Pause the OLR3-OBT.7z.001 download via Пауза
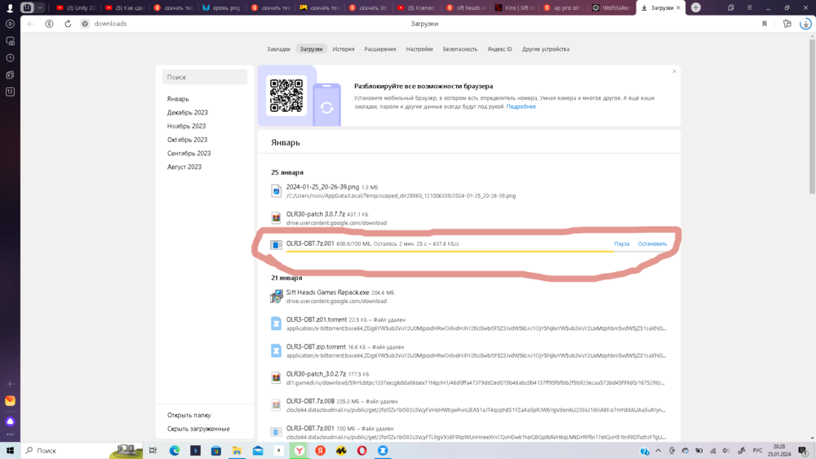 (x=621, y=244)
